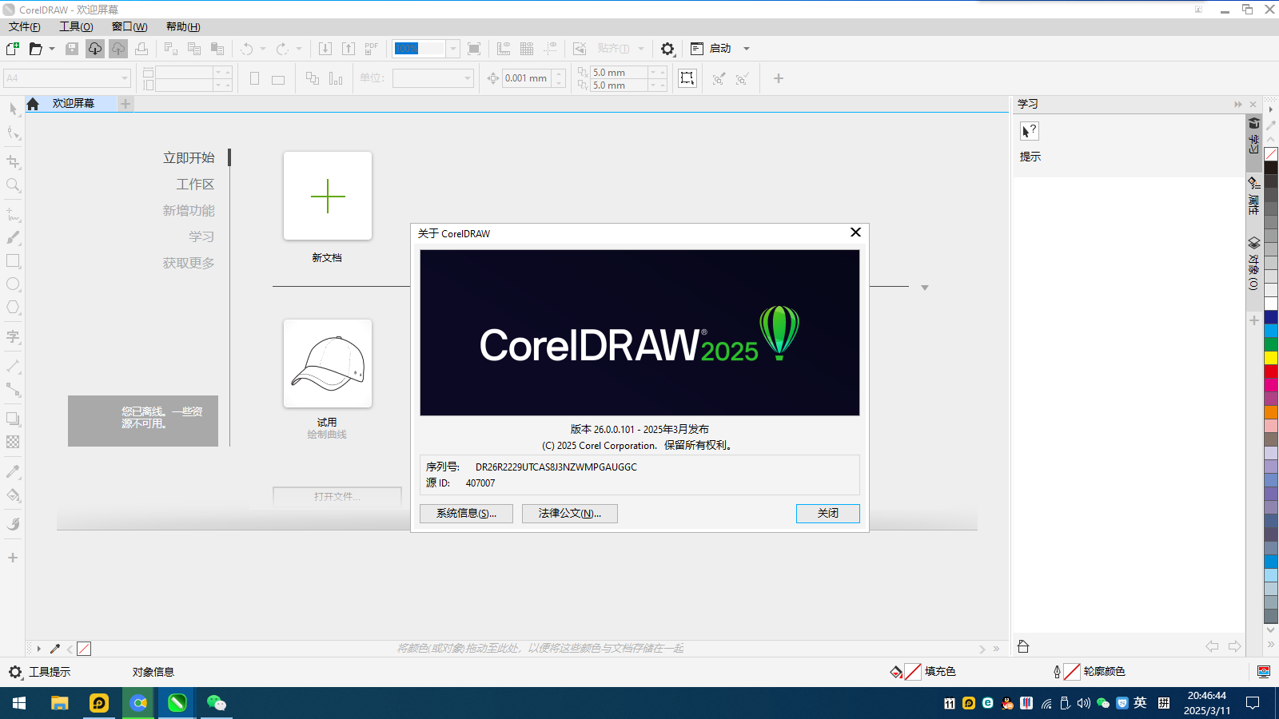Pick the yellow swatch in the color palette
This screenshot has width=1279, height=719.
1271,358
